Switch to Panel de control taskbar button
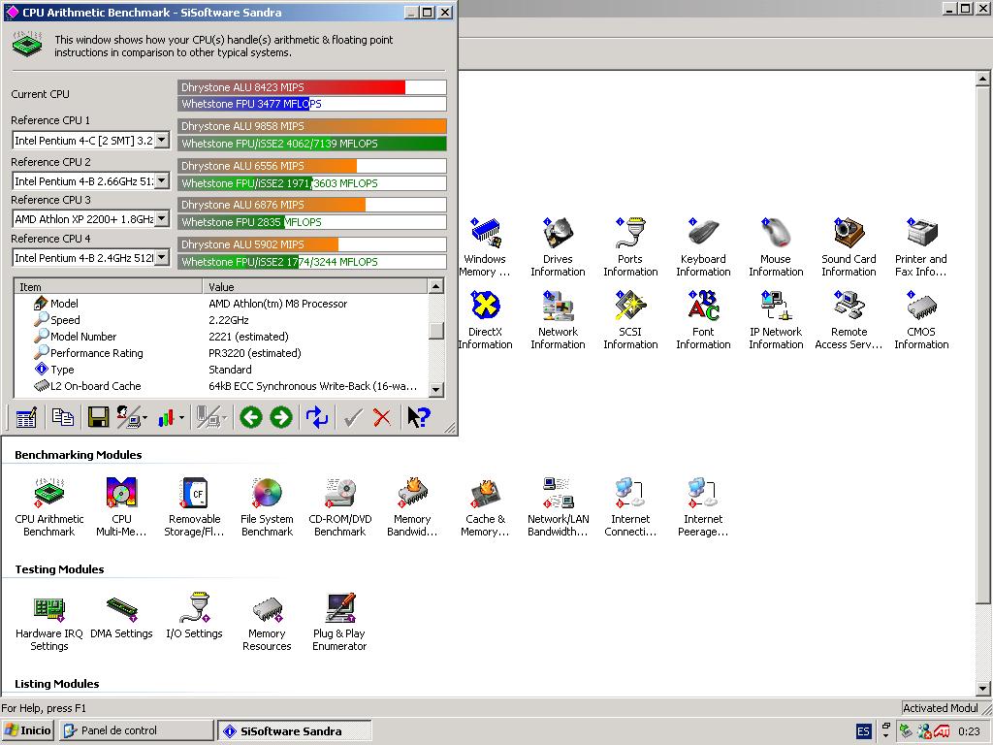Viewport: 993px width, 745px height. [x=136, y=730]
